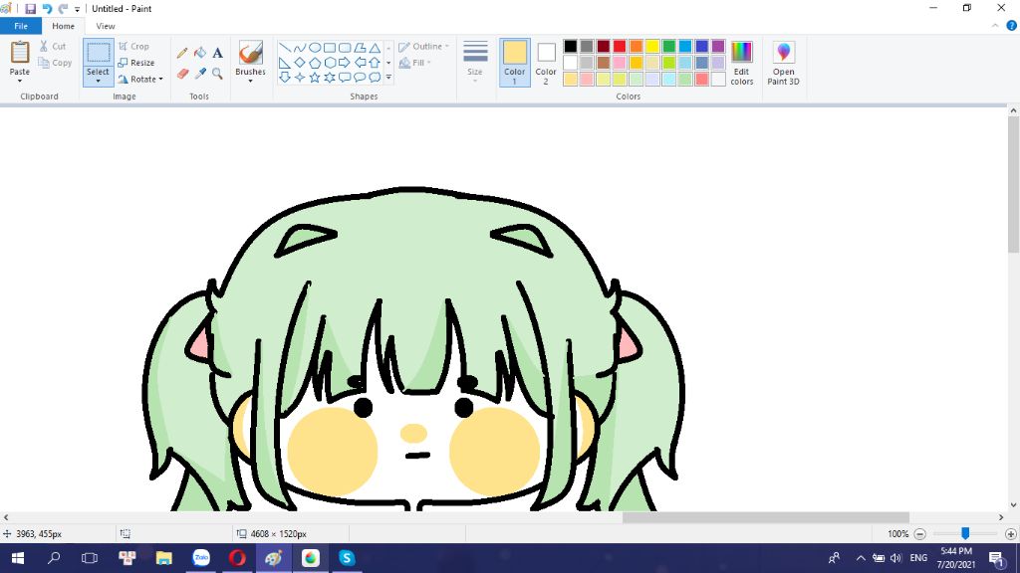Screen dimensions: 1020x573
Task: Choose the Pentagon shape
Action: coord(315,63)
